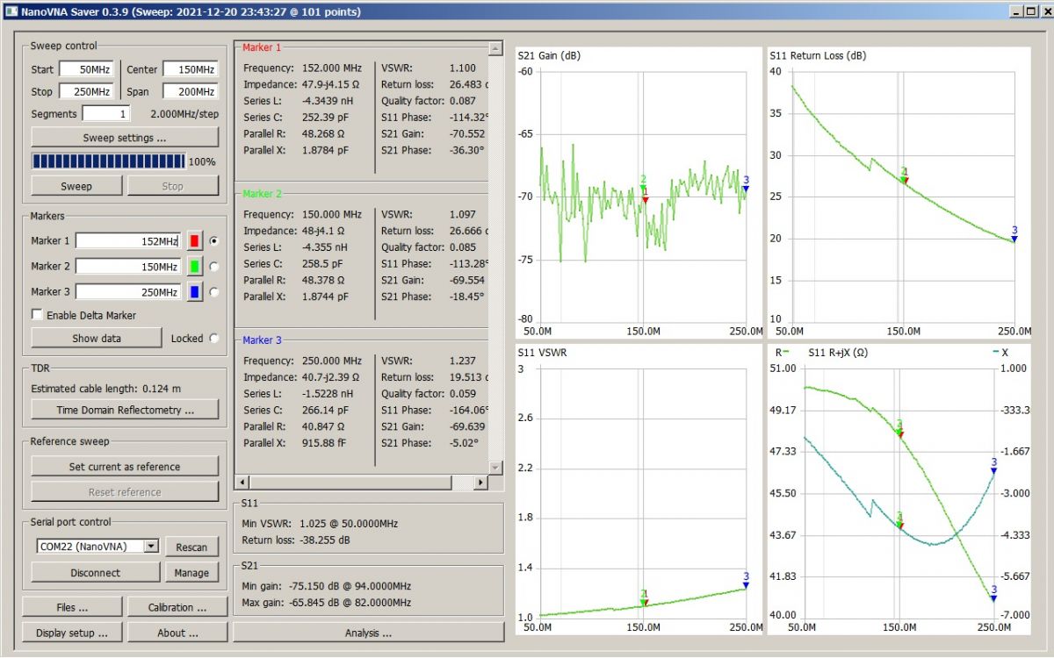Click the marker data scroll-down arrow
Image resolution: width=1054 pixels, height=658 pixels.
pos(495,467)
